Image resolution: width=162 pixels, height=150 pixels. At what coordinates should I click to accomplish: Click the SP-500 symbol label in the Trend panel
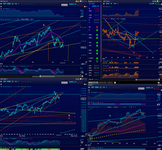(92, 4)
